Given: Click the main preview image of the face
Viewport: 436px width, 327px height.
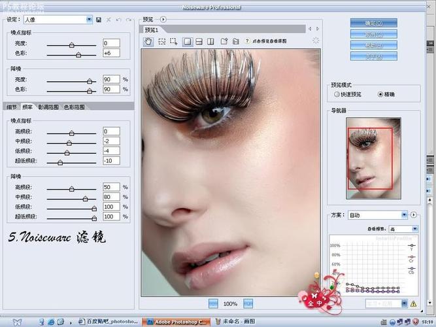Looking at the screenshot, I should [231, 173].
